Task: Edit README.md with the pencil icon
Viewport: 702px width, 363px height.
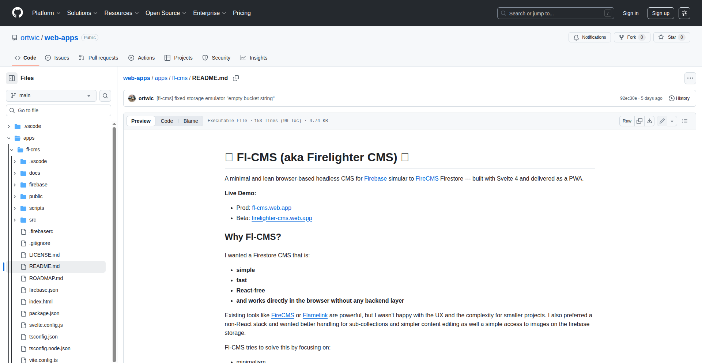Action: (662, 121)
